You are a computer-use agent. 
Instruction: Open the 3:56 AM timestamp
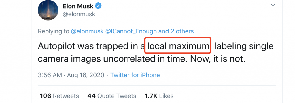click(x=50, y=75)
